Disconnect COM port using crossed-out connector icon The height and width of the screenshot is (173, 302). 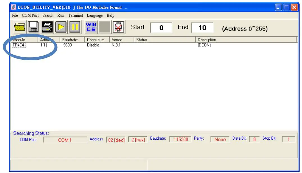coord(118,27)
